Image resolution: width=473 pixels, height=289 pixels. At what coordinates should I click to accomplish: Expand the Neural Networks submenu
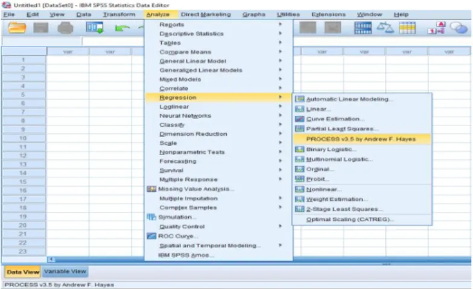218,116
